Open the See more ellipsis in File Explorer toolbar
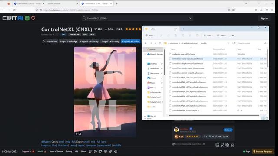The image size is (278, 156). tap(233, 36)
